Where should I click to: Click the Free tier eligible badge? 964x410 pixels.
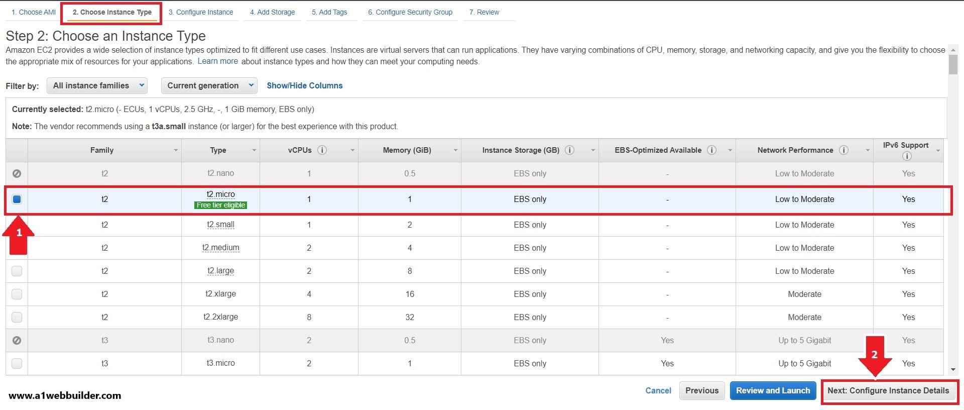pyautogui.click(x=221, y=205)
